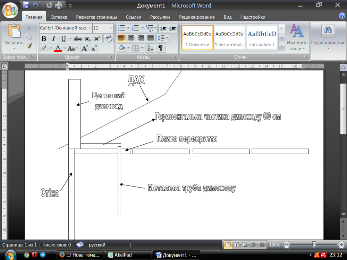Enable center paragraph alignment
347x260 pixels.
tap(131, 38)
